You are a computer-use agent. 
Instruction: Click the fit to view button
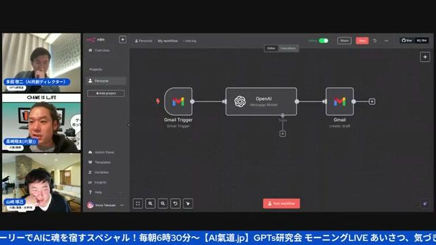point(138,203)
